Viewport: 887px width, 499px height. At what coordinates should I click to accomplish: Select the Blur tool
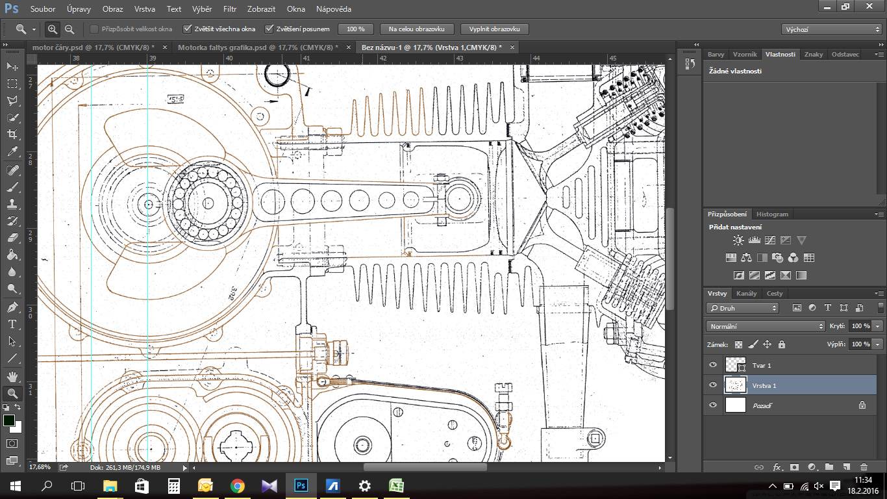click(12, 272)
